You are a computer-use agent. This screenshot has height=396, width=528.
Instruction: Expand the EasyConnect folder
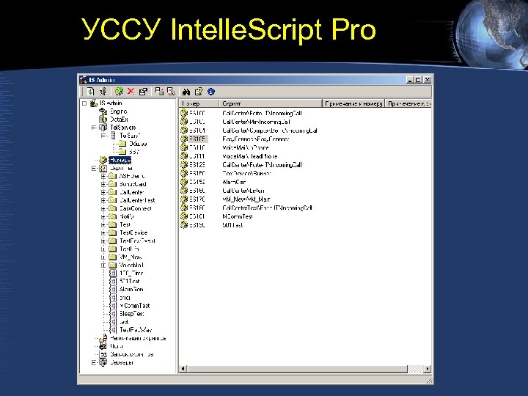coord(103,208)
